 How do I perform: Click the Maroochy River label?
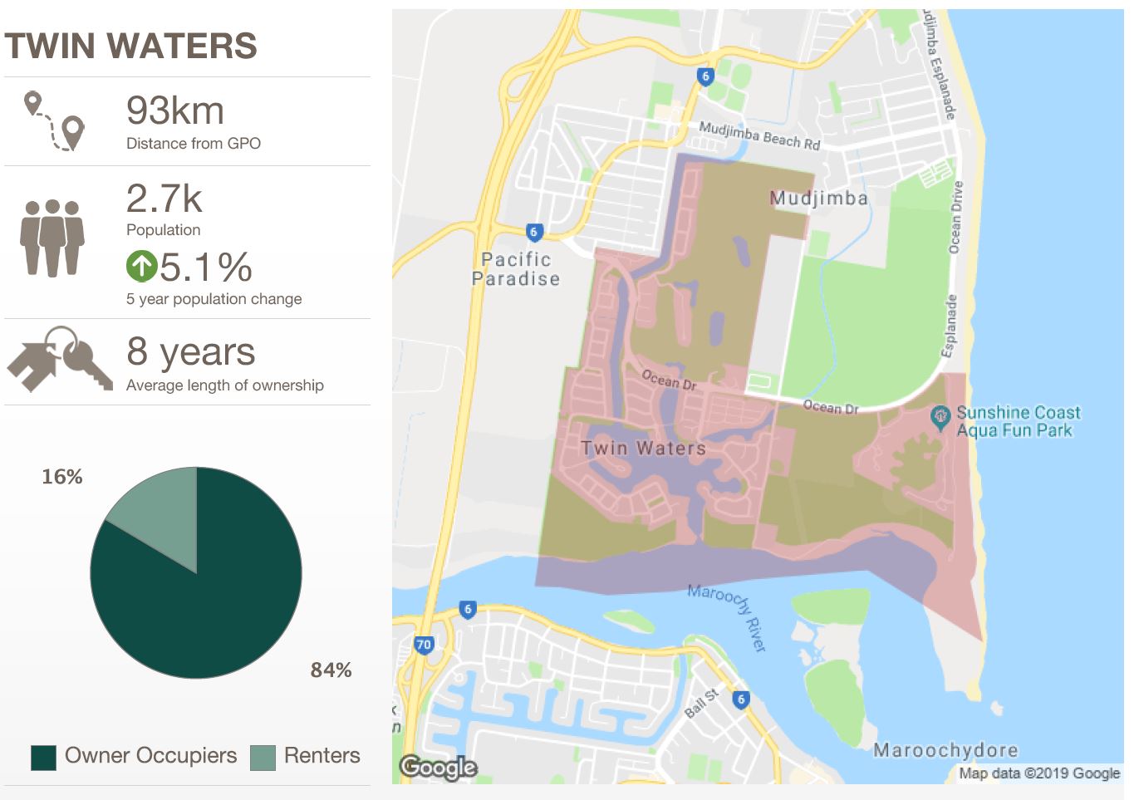click(x=727, y=618)
